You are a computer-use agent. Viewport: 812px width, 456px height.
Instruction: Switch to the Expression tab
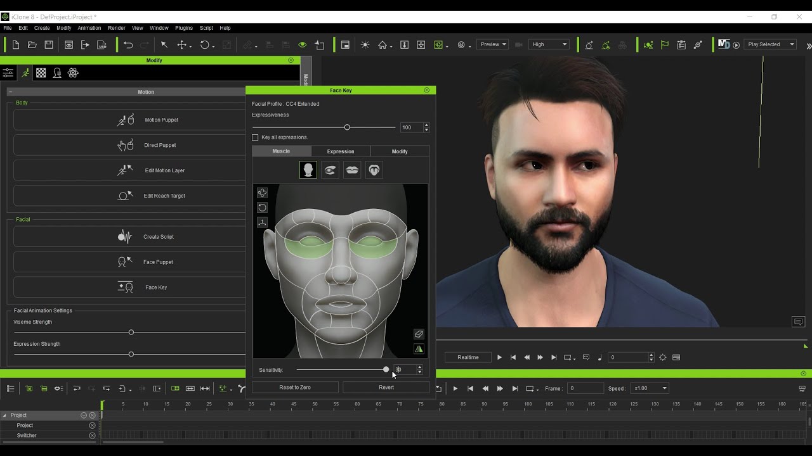point(341,151)
